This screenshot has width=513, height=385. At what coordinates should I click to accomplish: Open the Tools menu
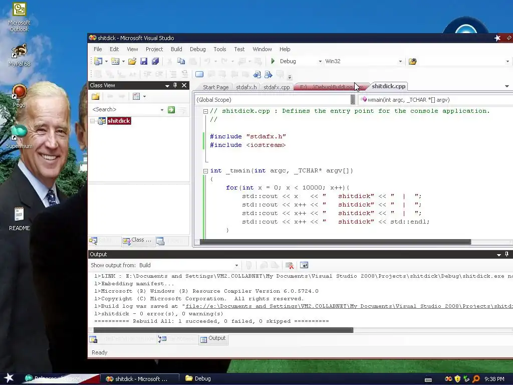[x=220, y=49]
